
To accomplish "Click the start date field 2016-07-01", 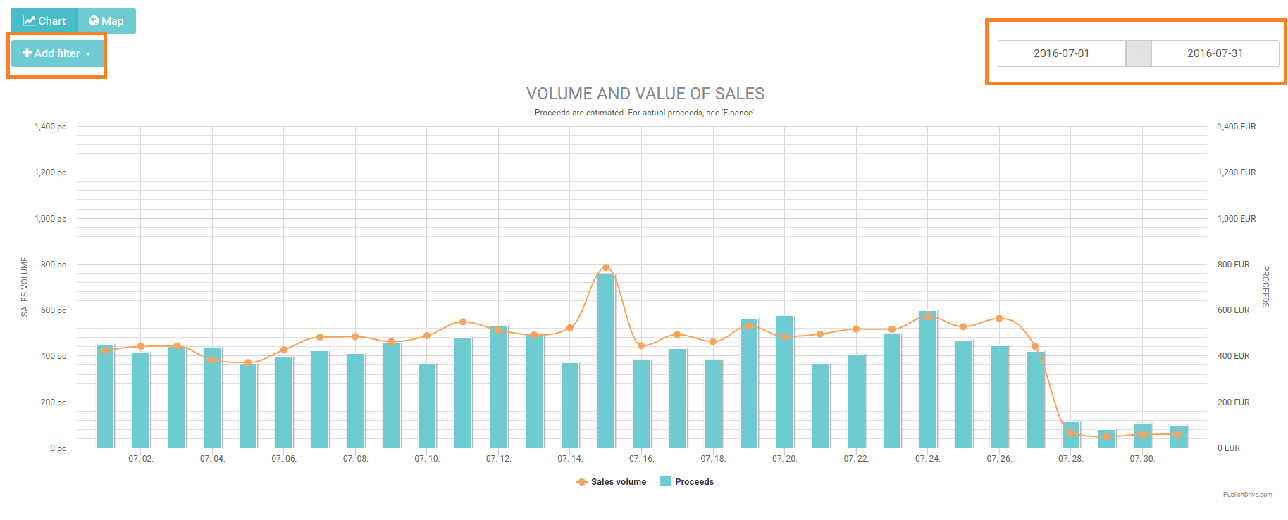I will [x=1061, y=53].
